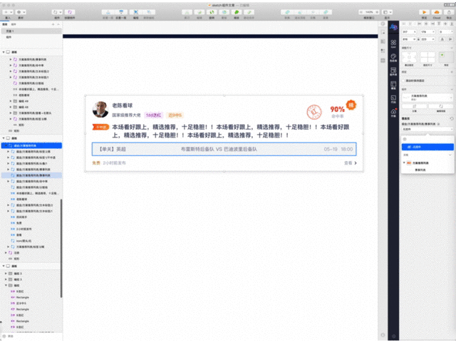Click the edit master symbol button
The height and width of the screenshot is (342, 456).
point(441,106)
